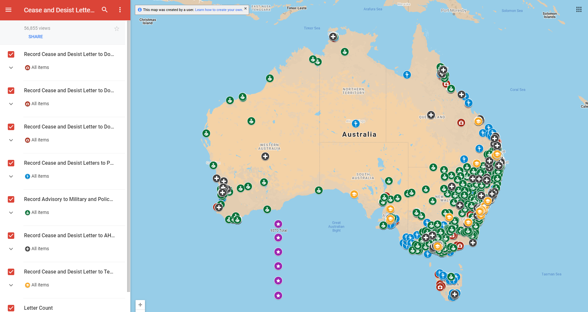Select All items under Letter to AH layer
The height and width of the screenshot is (312, 588).
40,249
